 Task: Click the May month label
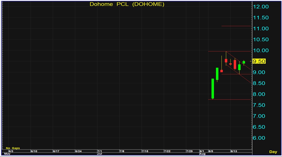(x=7, y=154)
